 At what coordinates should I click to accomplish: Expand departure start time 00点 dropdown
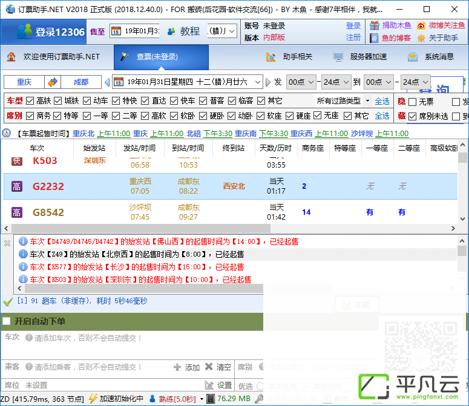point(311,82)
